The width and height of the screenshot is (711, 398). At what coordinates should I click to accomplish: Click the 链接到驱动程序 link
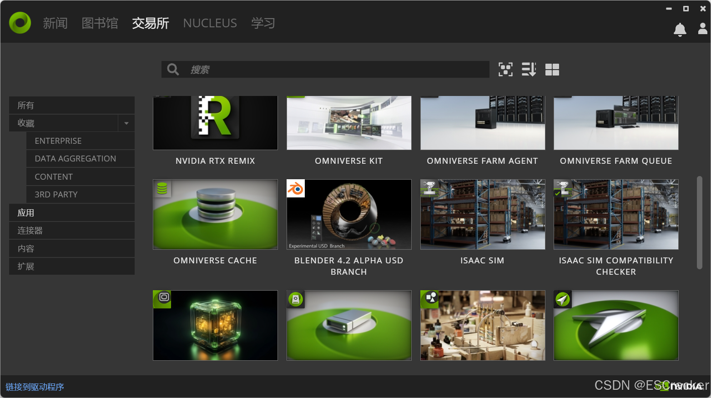point(35,387)
